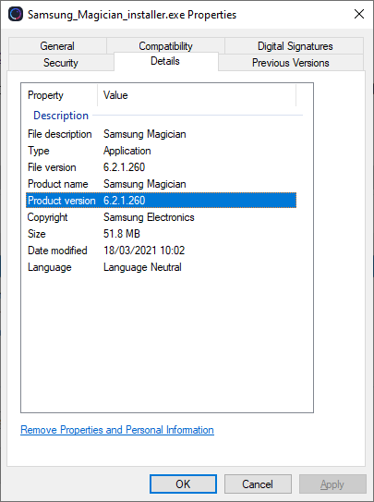Viewport: 374px width, 502px height.
Task: Select the Product name row
Action: (161, 184)
